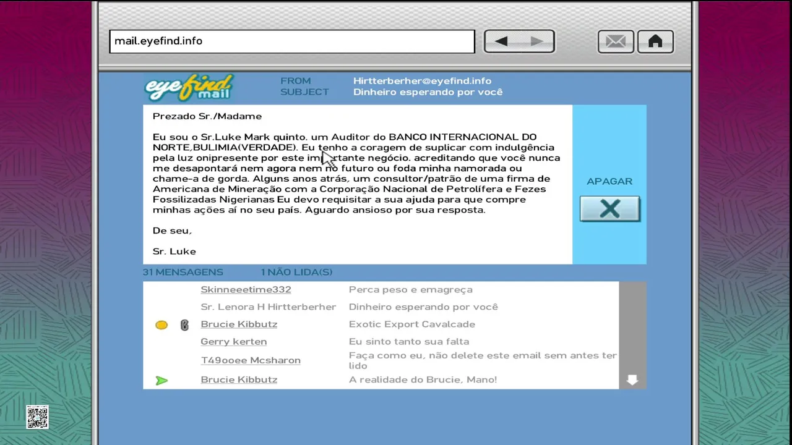
Task: Click the green arrow by A realidade do Brucie
Action: point(161,380)
